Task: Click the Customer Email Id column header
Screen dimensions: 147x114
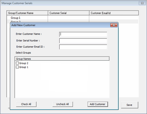Action: click(114, 13)
